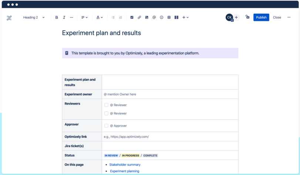Click the page title Experiment plan and results
The image size is (300, 175).
[101, 33]
